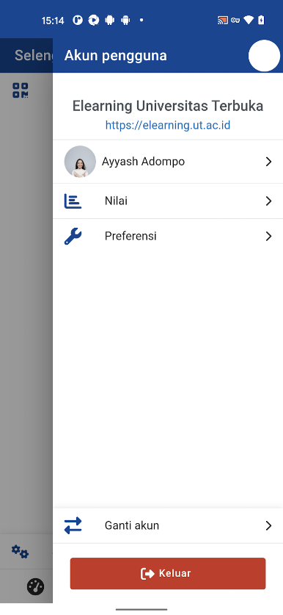Tap the VPN key status icon
This screenshot has width=283, height=615.
235,21
